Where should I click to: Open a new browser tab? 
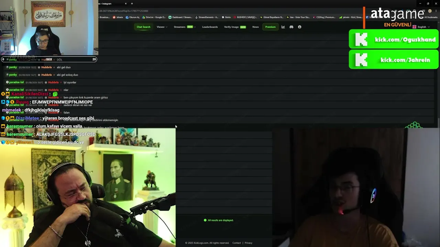click(x=132, y=3)
